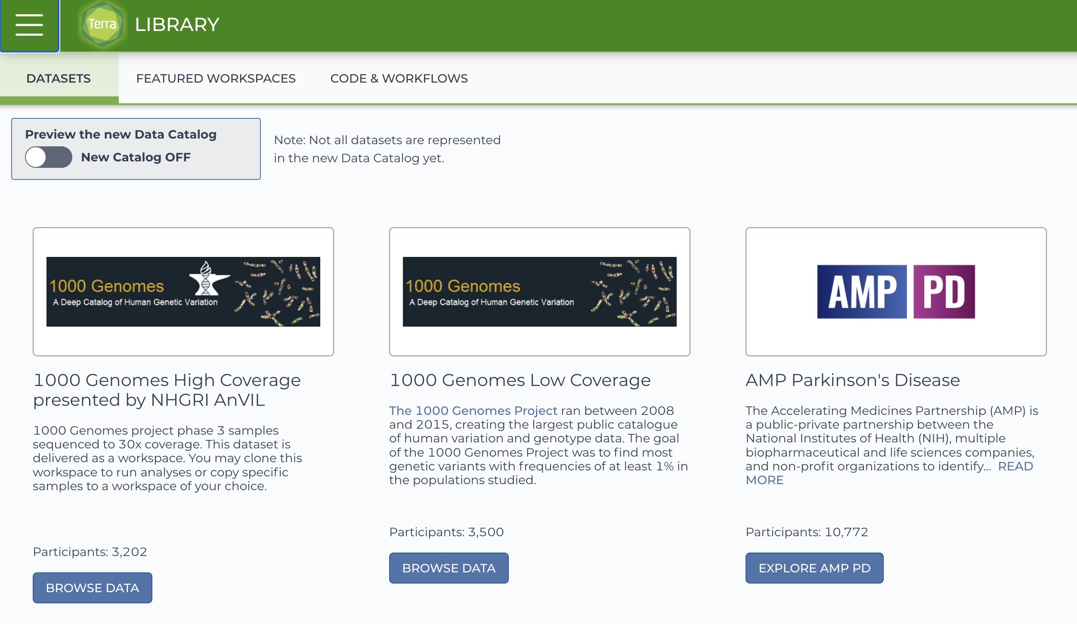Browse data for 1000 Genomes Low Coverage
The image size is (1077, 624).
[449, 568]
